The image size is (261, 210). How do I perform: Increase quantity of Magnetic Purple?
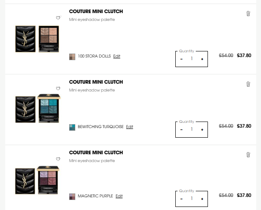202,199
